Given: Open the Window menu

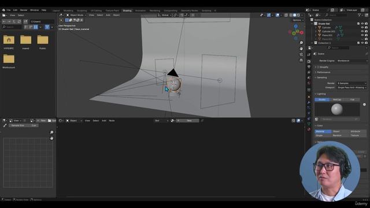Looking at the screenshot, I should click(35, 10).
